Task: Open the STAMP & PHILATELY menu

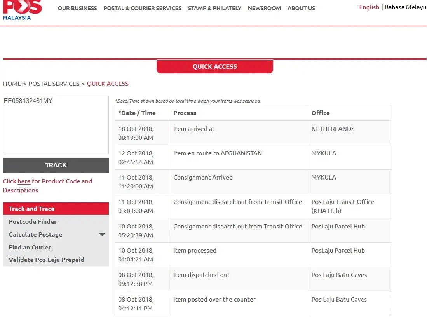Action: [214, 8]
